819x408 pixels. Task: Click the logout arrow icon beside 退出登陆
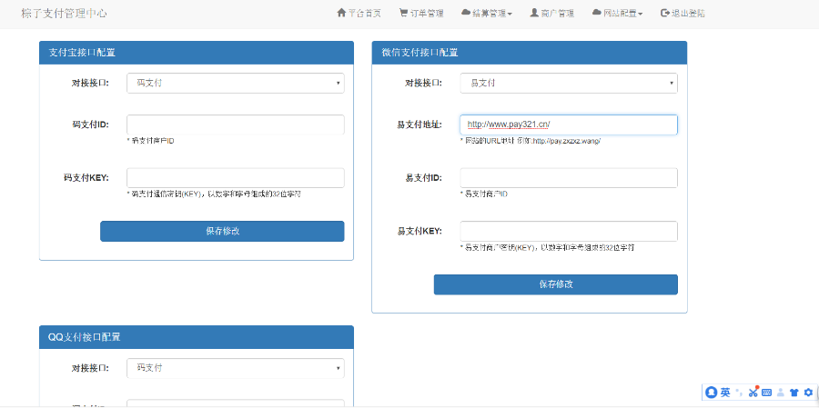tap(665, 13)
